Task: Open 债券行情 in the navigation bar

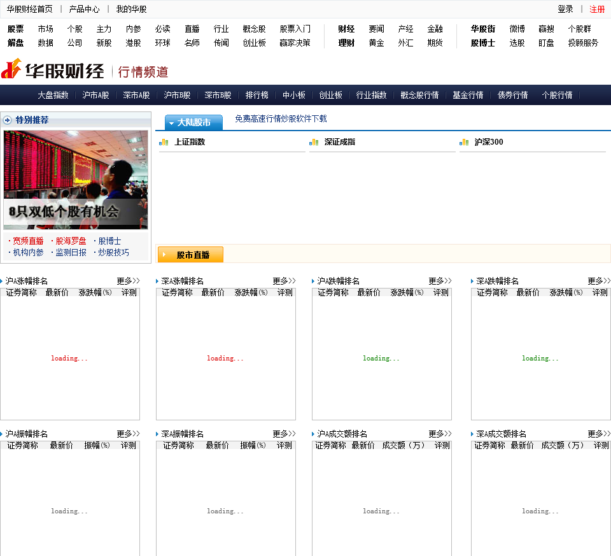Action: coord(512,95)
